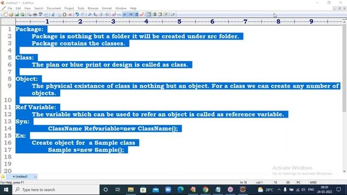Viewport: 347px width, 195px height.
Task: Open the Tools menu
Action: coord(81,8)
